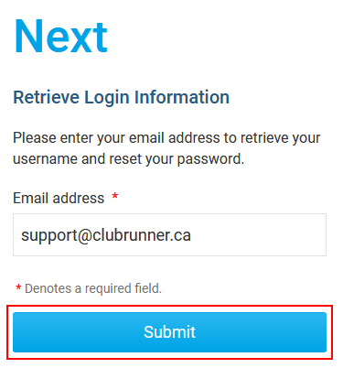
Task: Click the word required in the note
Action: click(105, 289)
